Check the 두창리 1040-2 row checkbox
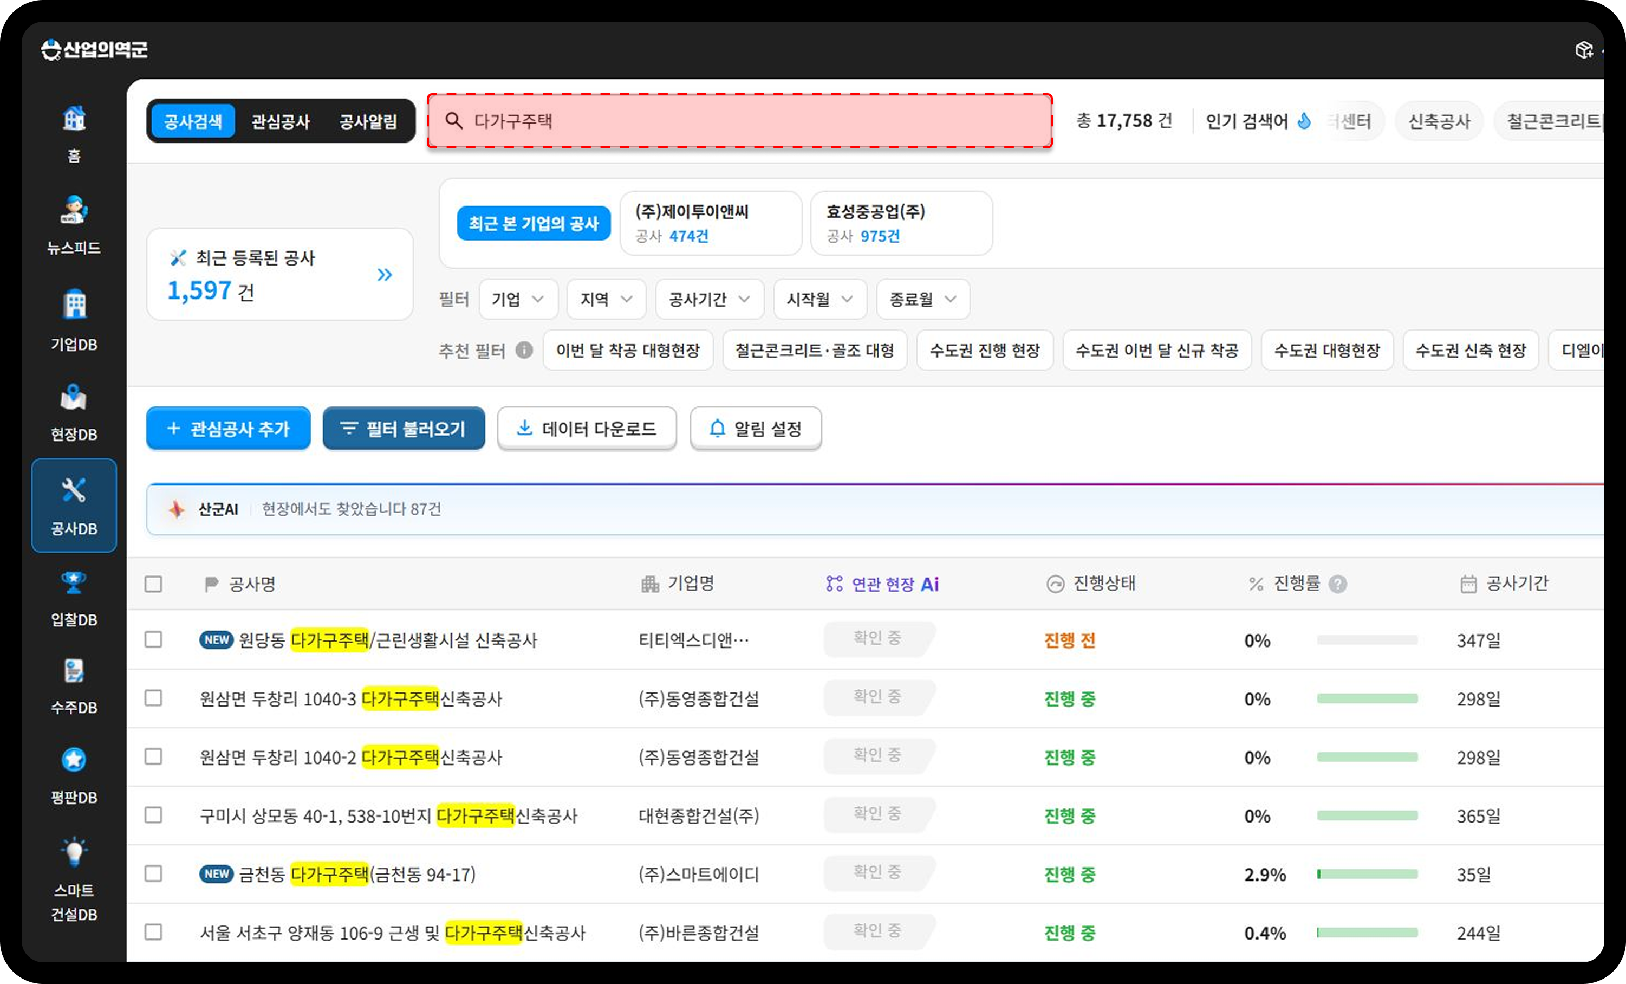This screenshot has height=984, width=1626. click(153, 756)
